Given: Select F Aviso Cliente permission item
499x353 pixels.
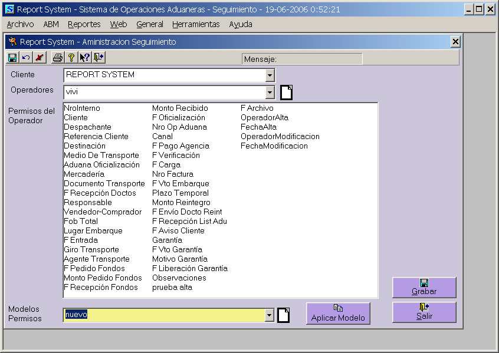Looking at the screenshot, I should 179,231.
